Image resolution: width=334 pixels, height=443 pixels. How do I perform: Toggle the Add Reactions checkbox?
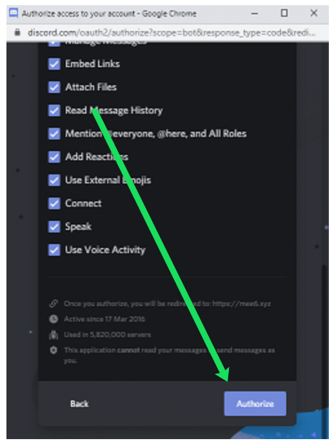point(54,157)
